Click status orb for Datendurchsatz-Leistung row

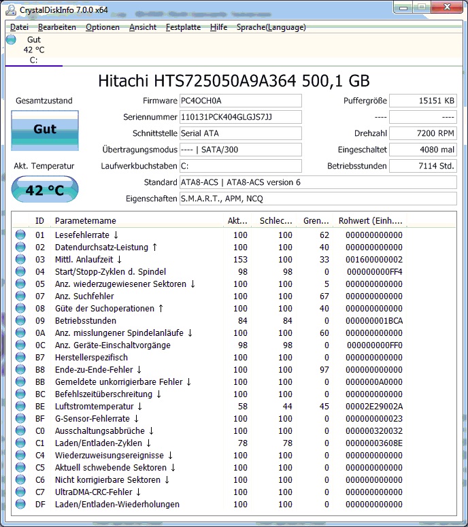20,247
